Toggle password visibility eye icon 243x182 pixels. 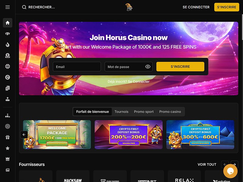(148, 66)
